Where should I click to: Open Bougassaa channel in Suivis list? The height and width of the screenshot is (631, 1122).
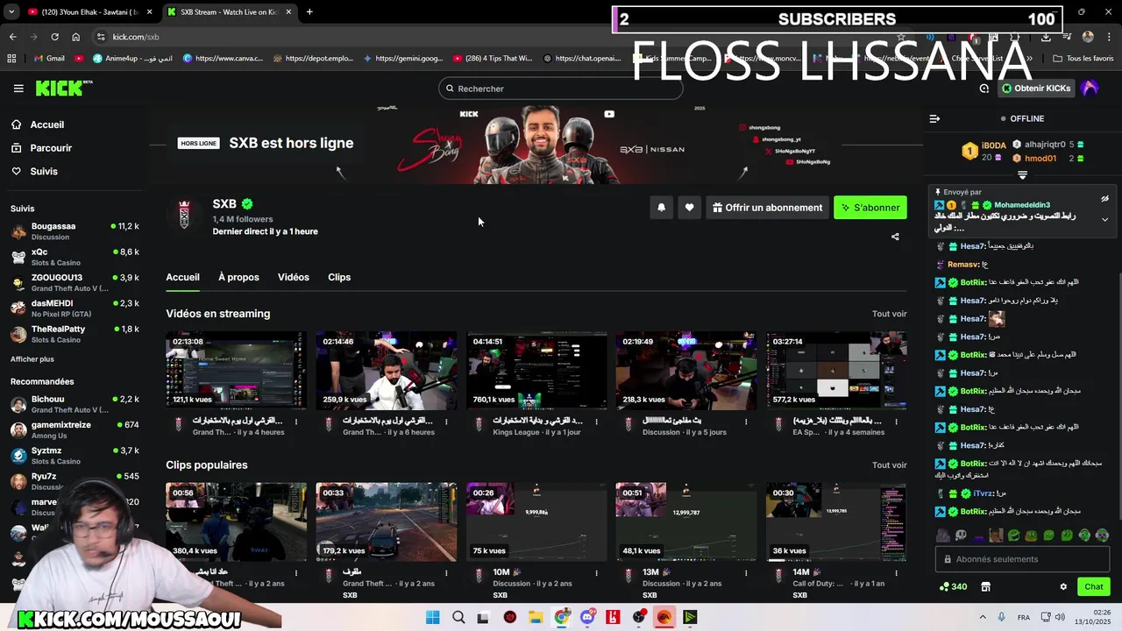tap(75, 231)
